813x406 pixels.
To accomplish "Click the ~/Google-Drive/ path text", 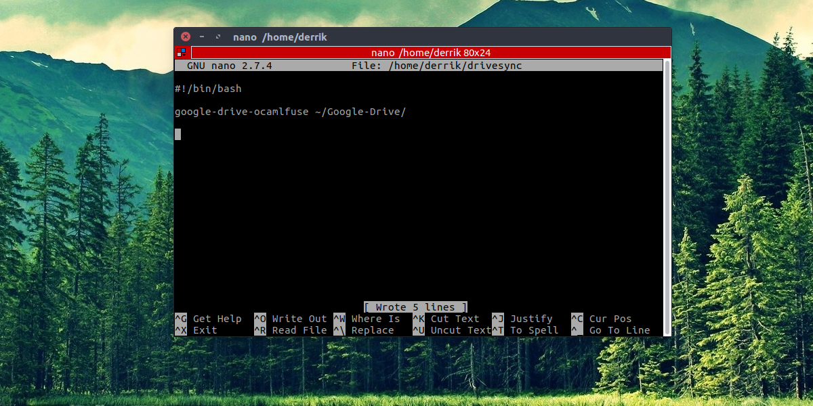I will pyautogui.click(x=360, y=112).
